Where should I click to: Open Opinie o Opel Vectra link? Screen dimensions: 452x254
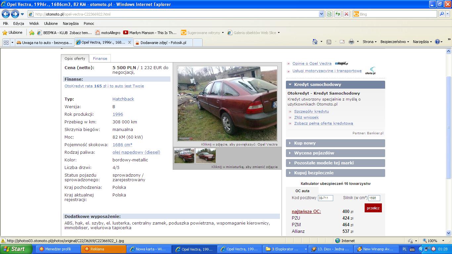[x=312, y=63]
